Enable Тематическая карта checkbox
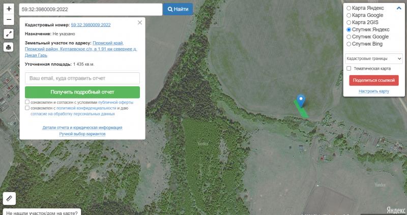Viewport: 407px width, 215px height. pyautogui.click(x=348, y=68)
